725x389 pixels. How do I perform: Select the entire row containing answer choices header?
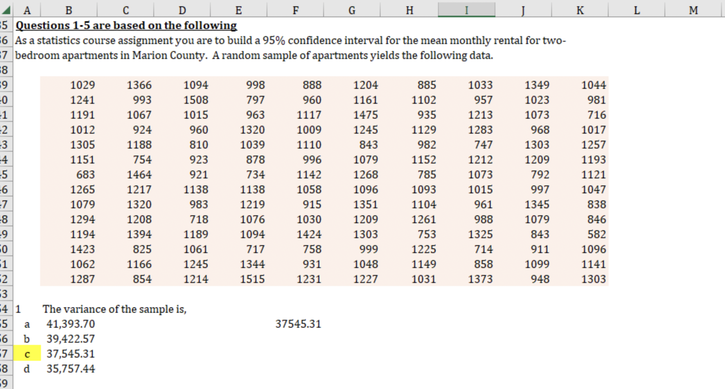(x=6, y=309)
